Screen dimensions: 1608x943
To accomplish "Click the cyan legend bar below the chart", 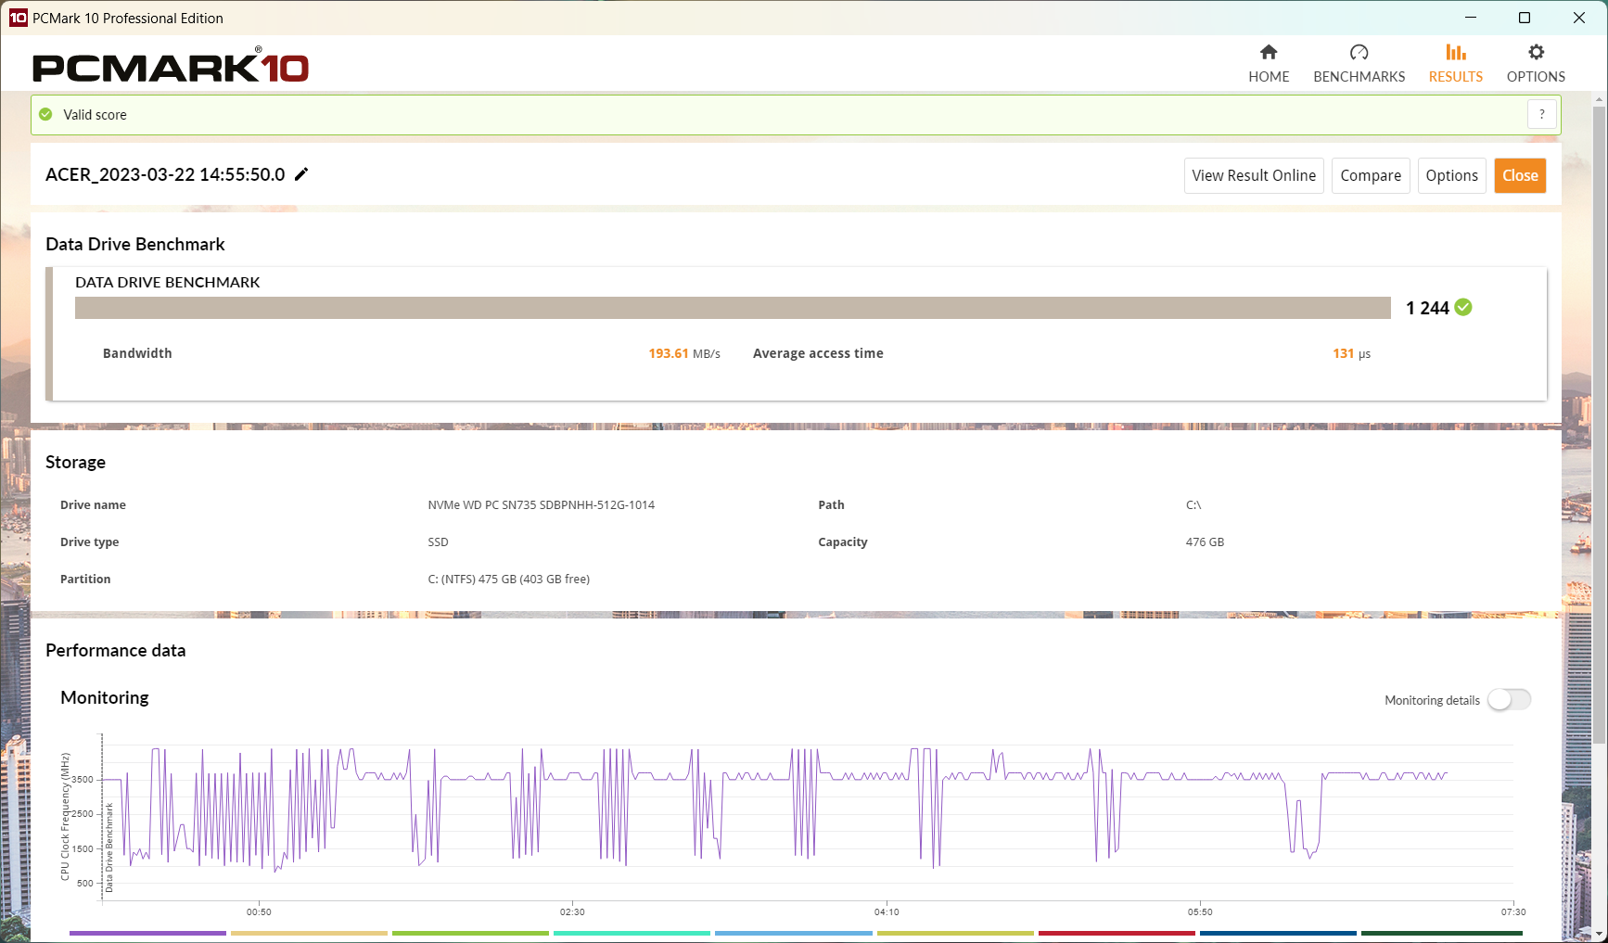I will 632,933.
